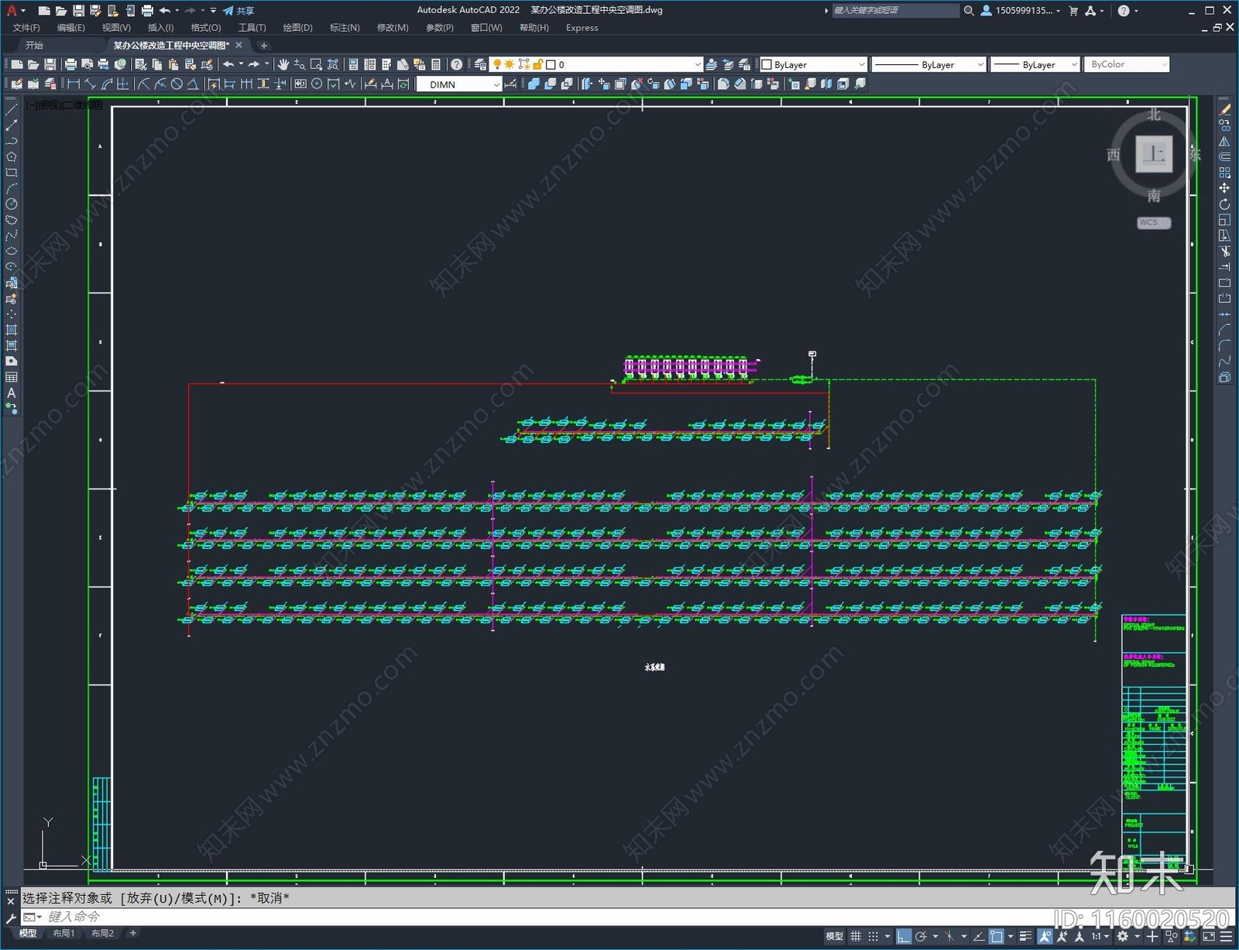Viewport: 1239px width, 950px height.
Task: Open the ByLayer color control swatch
Action: tap(813, 64)
